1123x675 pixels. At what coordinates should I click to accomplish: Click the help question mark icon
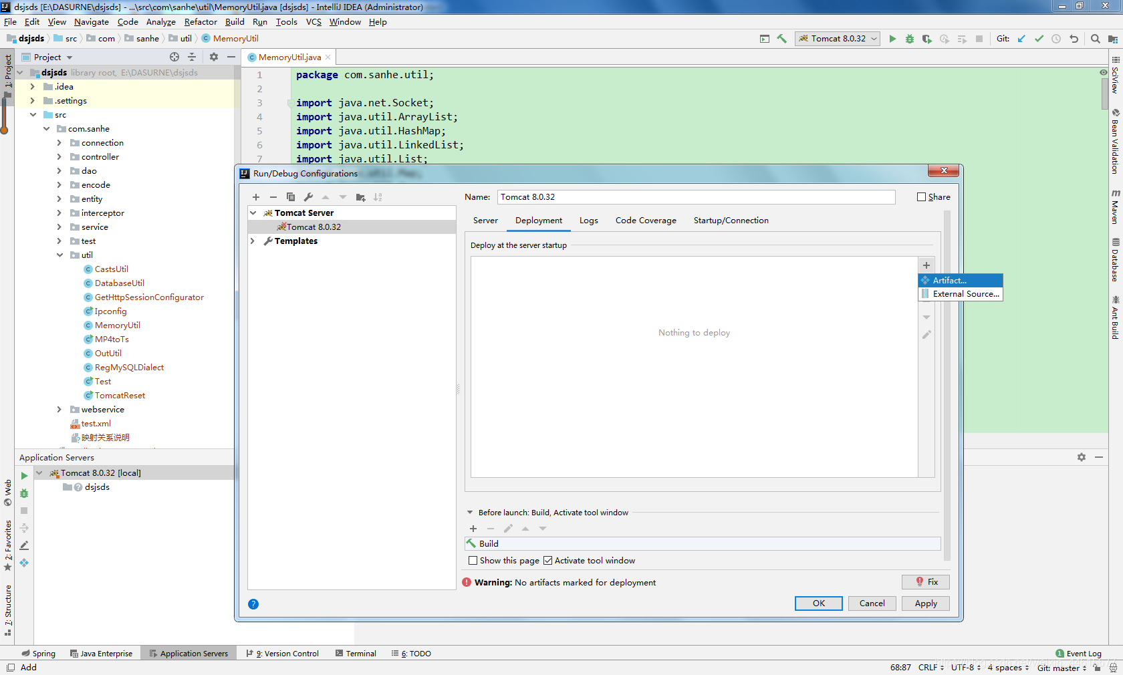coord(253,604)
